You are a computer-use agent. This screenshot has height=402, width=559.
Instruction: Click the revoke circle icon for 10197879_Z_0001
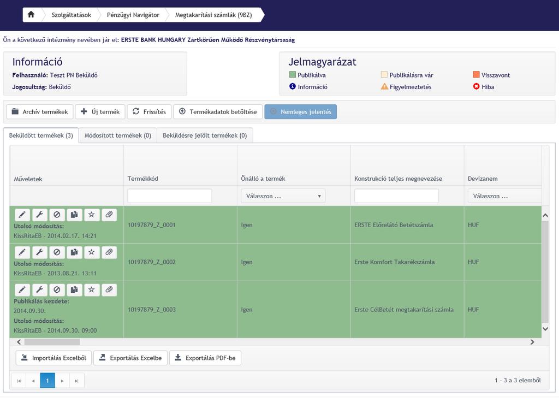57,215
